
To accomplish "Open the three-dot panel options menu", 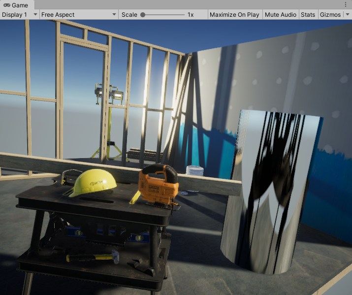I will (x=346, y=4).
